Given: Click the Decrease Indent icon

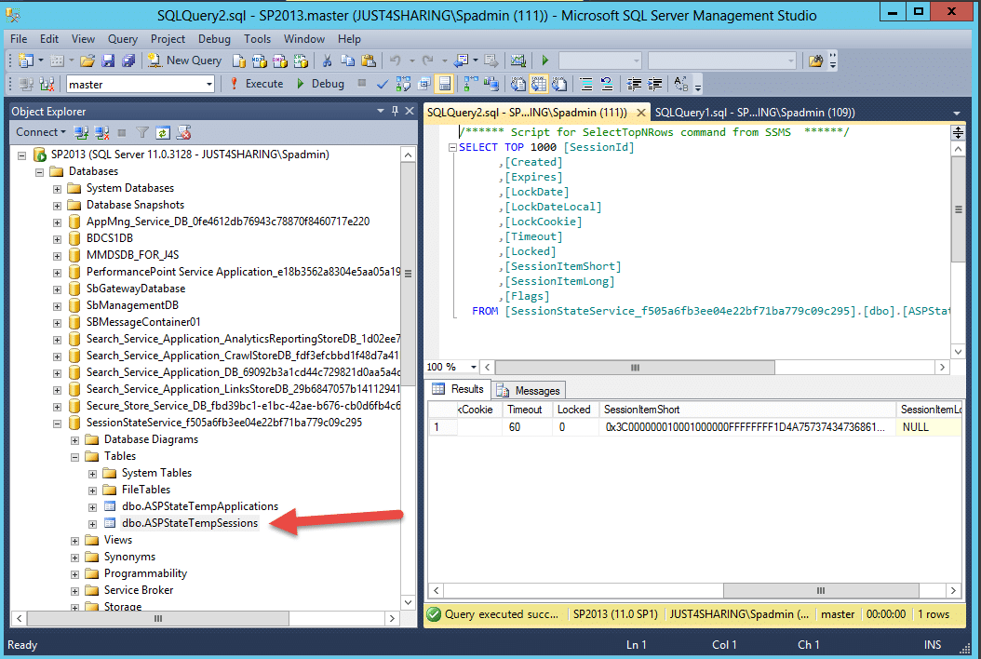Looking at the screenshot, I should tap(635, 84).
